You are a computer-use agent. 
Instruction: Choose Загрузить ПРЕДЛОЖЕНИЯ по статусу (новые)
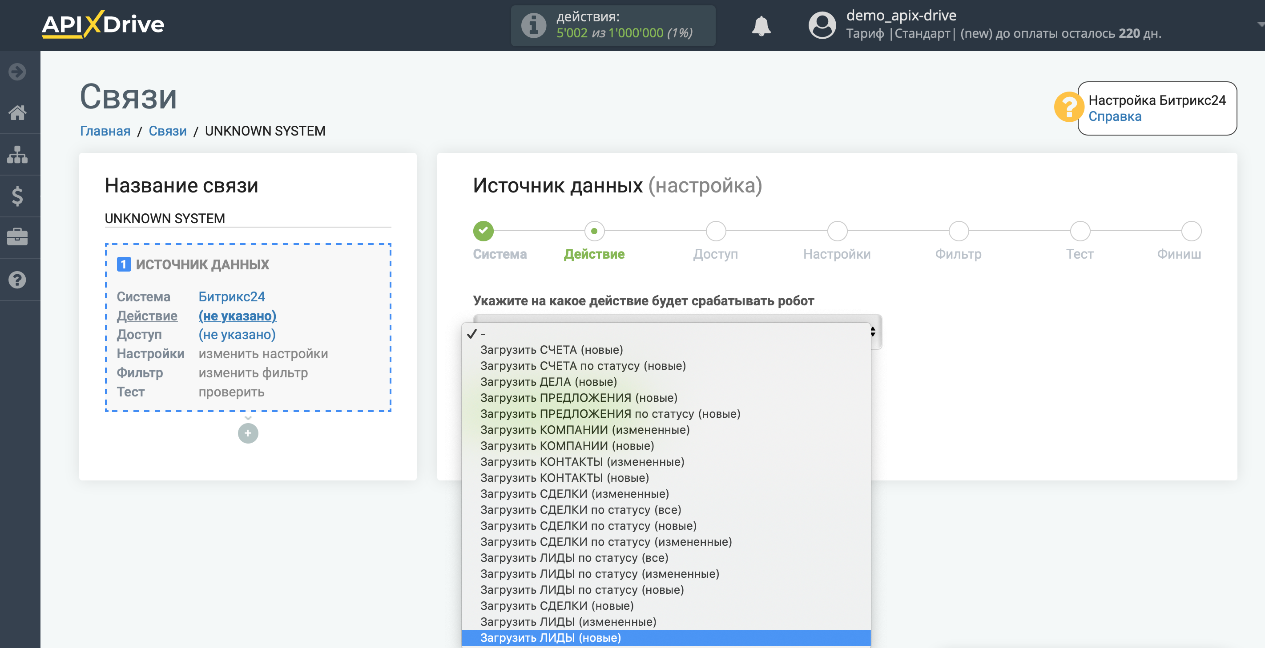tap(666, 414)
